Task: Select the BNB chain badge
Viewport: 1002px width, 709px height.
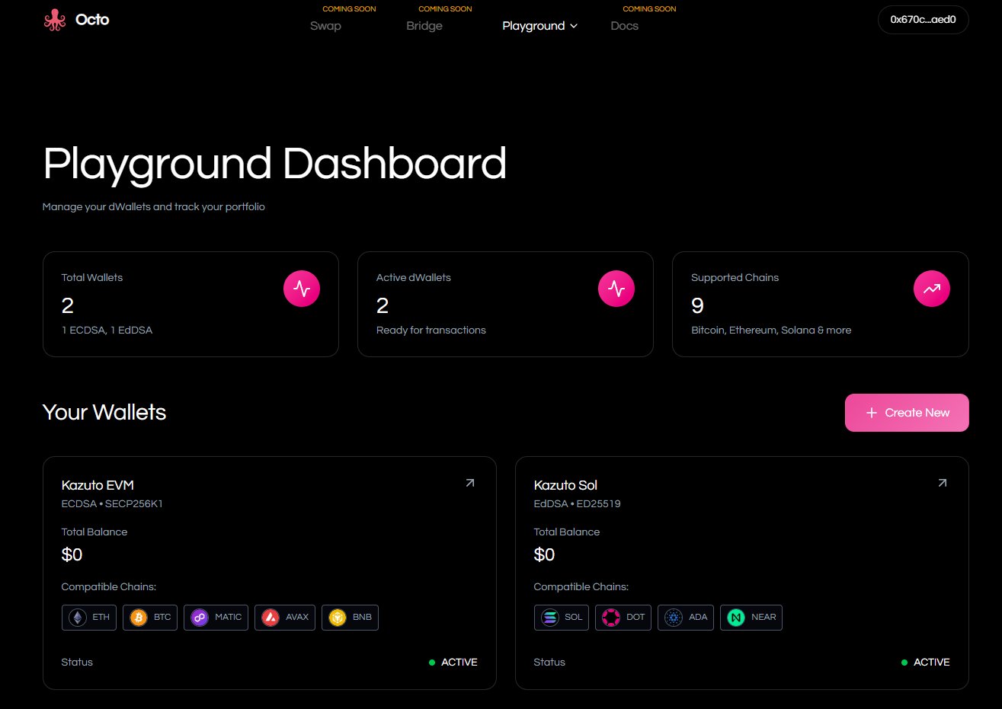Action: coord(350,618)
